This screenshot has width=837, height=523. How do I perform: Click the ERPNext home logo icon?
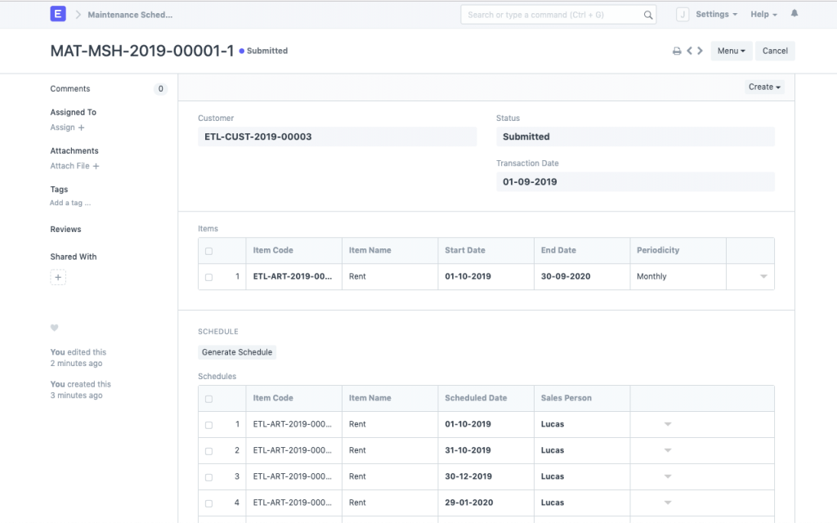click(58, 15)
